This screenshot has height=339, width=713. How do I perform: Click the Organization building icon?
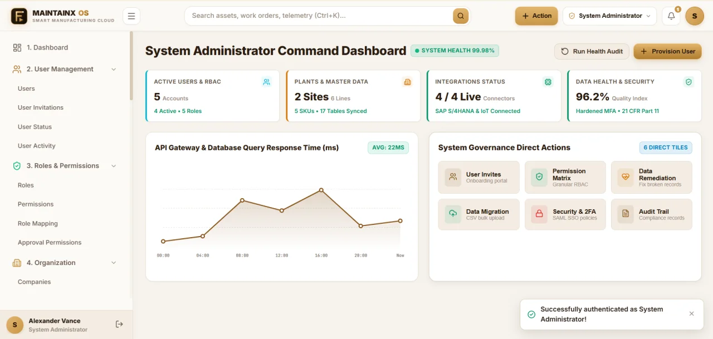(x=17, y=263)
